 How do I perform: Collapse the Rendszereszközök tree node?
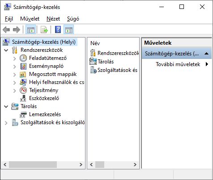coord(6,50)
